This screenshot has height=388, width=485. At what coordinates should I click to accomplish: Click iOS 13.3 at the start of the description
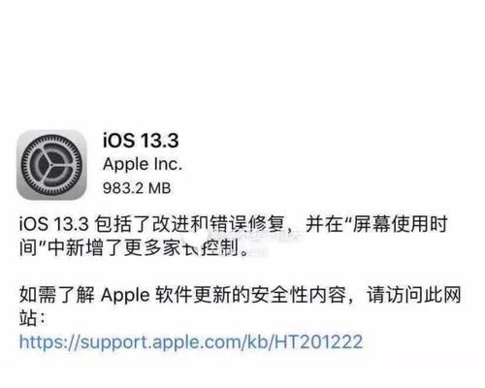click(54, 224)
